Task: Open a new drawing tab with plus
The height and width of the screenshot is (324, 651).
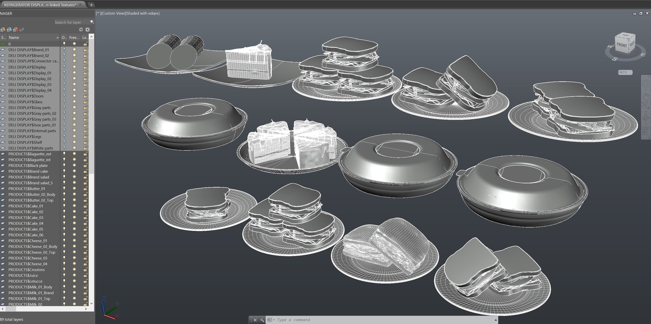Action: (x=91, y=5)
